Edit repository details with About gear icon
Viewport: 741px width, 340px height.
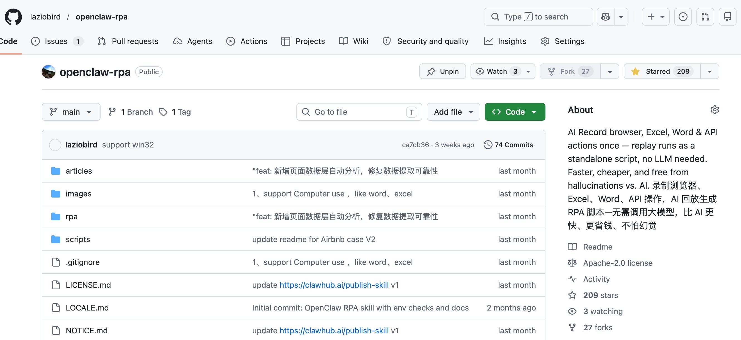[x=715, y=110]
